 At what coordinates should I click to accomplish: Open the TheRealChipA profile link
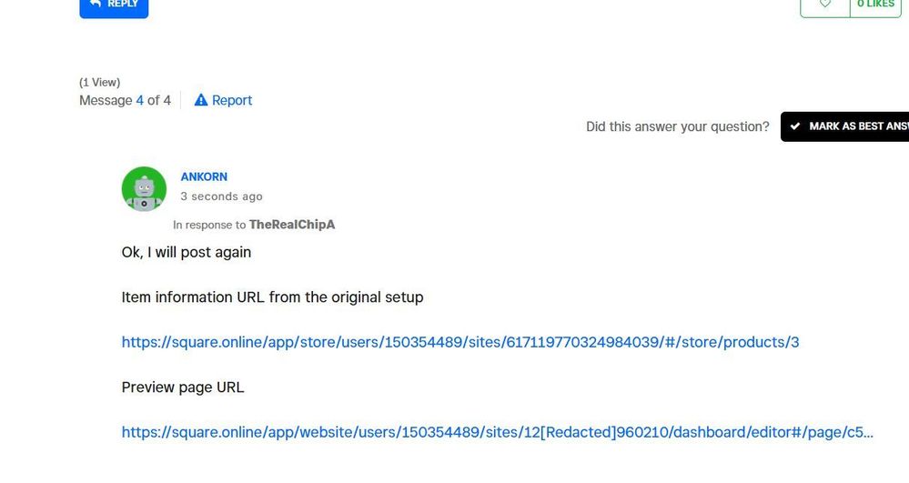tap(292, 225)
